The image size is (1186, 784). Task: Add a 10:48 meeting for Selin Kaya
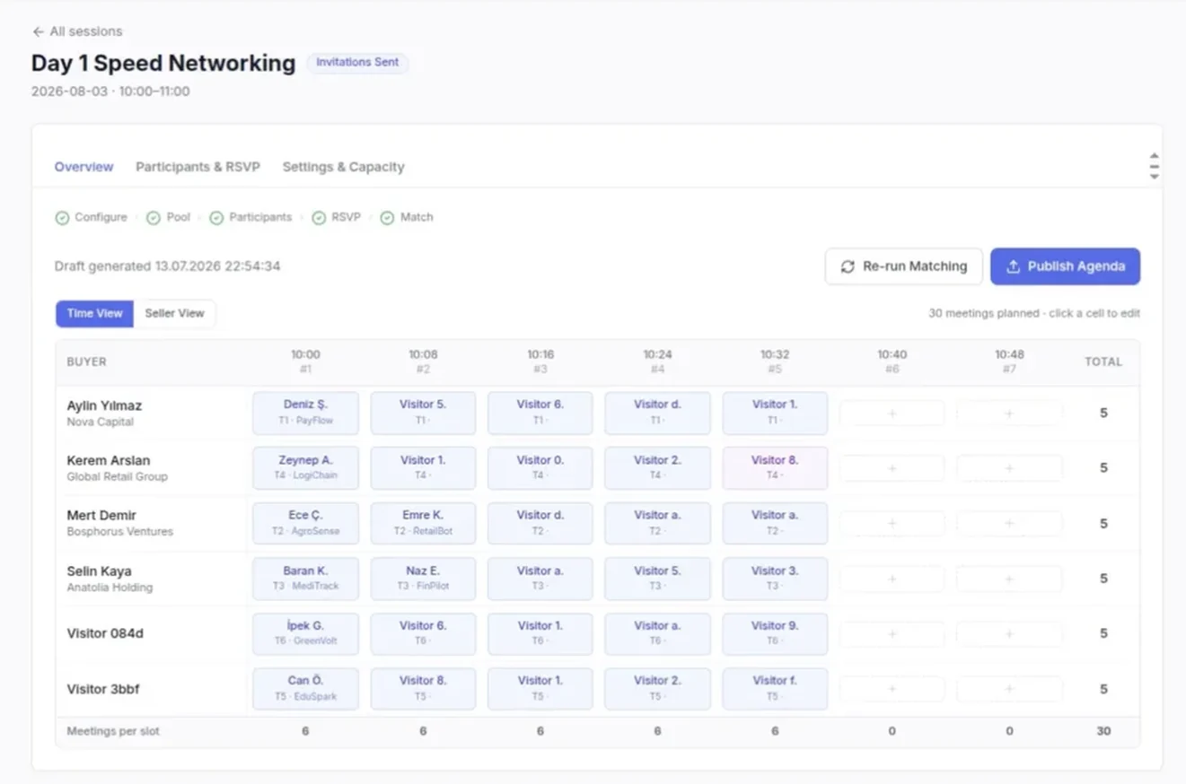1009,579
